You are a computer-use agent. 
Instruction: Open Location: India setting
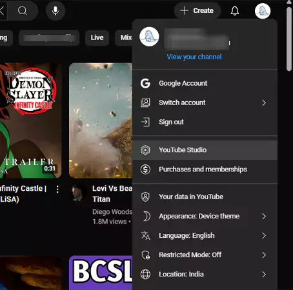[205, 275]
